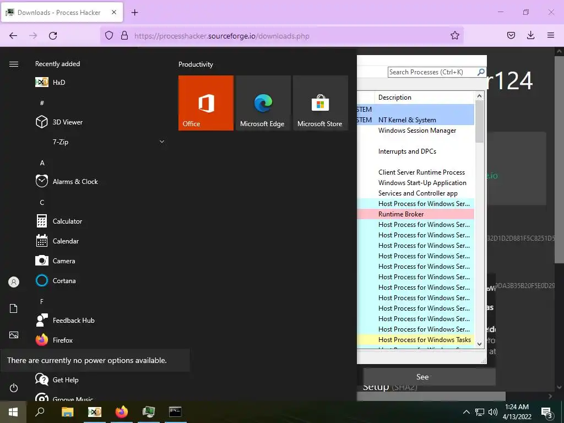564x423 pixels.
Task: Open Calculator app
Action: click(x=100, y=221)
